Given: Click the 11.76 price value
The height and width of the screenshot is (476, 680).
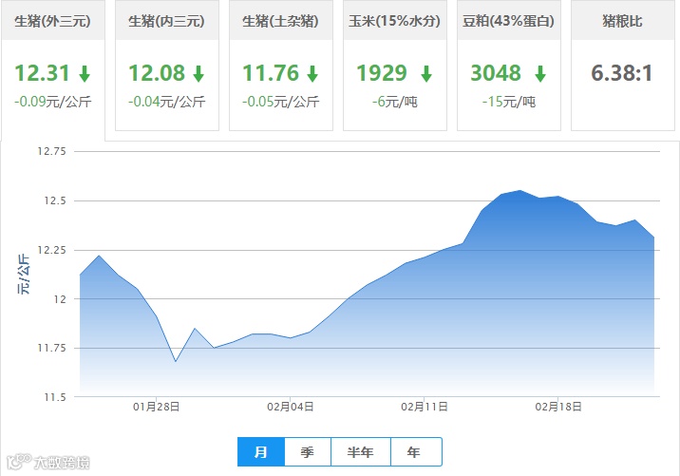Looking at the screenshot, I should coord(271,73).
